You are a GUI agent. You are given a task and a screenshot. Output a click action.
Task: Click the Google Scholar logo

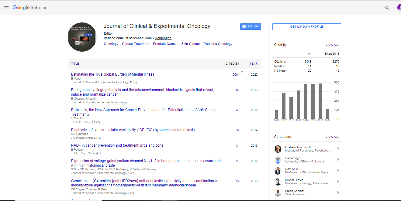[30, 8]
